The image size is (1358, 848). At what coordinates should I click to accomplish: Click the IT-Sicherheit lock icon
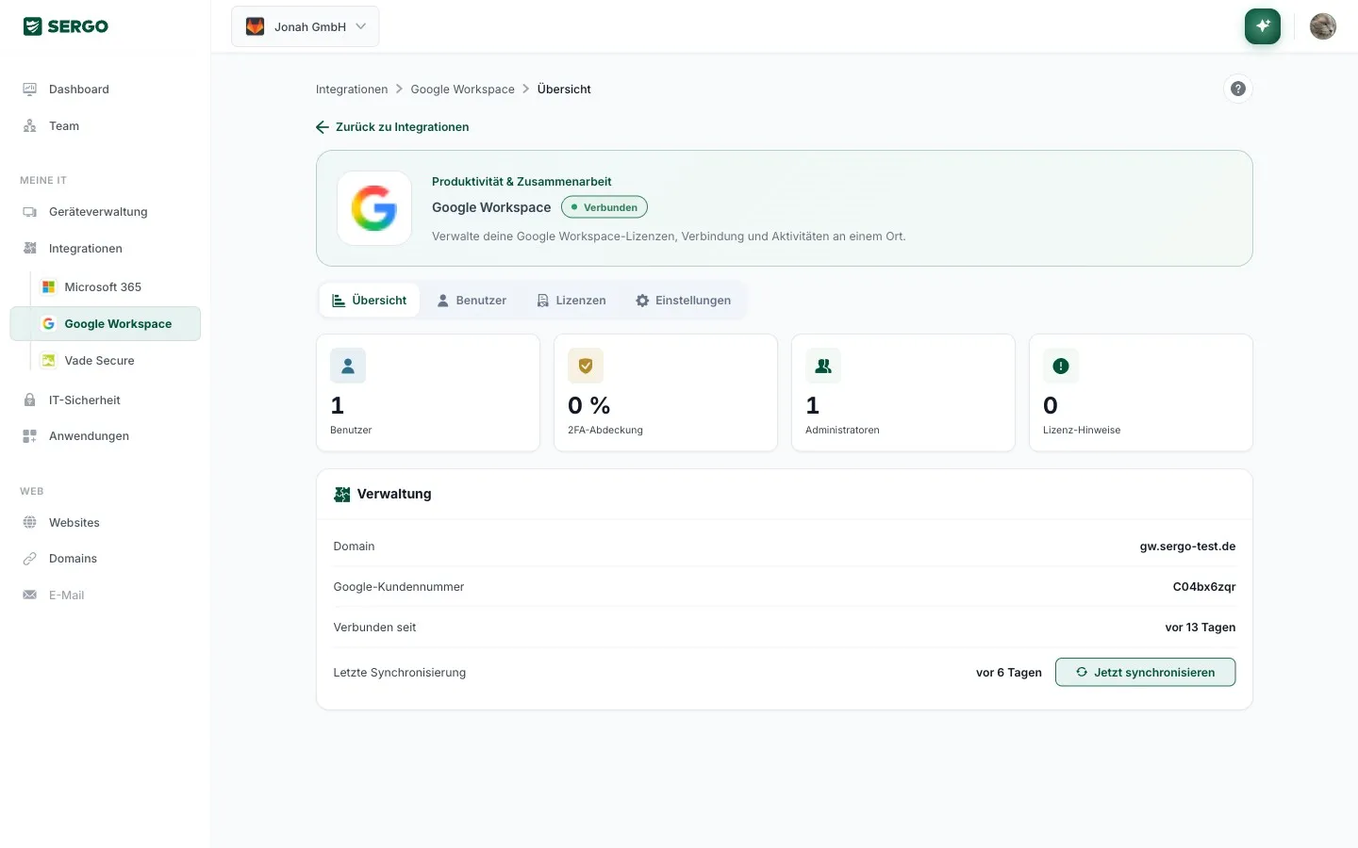coord(30,400)
